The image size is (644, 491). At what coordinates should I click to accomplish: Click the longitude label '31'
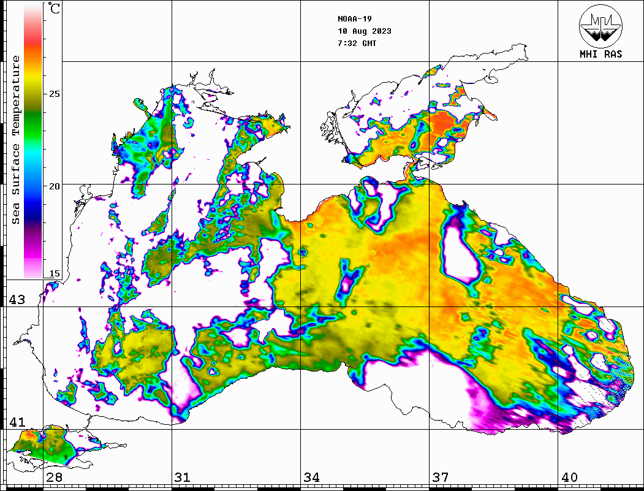pos(183,477)
